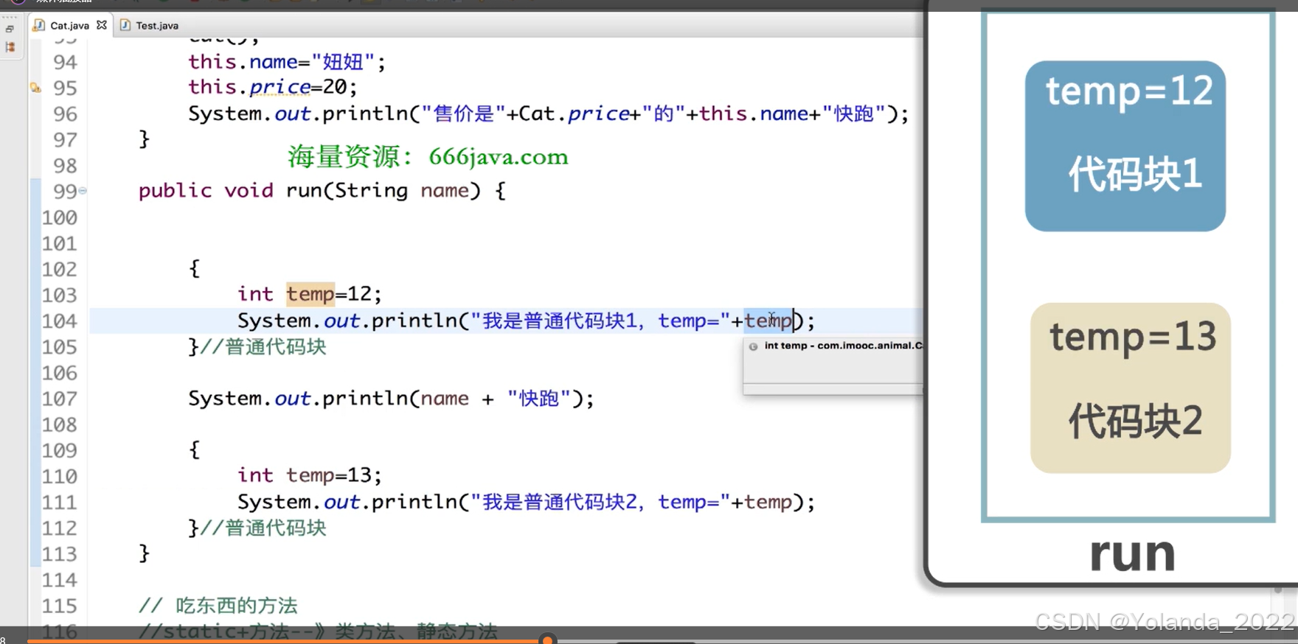The image size is (1298, 644).
Task: Click the println 快跑 statement on line 107
Action: click(391, 399)
